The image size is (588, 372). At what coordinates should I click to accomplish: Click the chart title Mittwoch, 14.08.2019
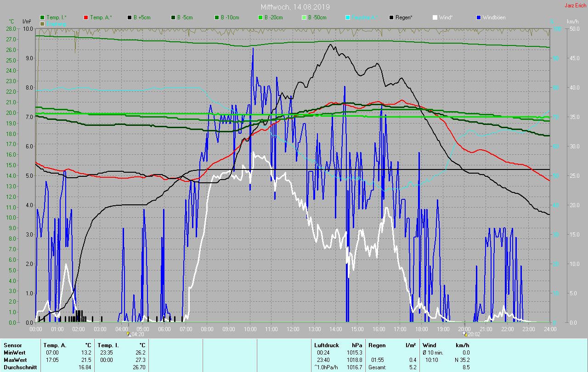pos(295,7)
